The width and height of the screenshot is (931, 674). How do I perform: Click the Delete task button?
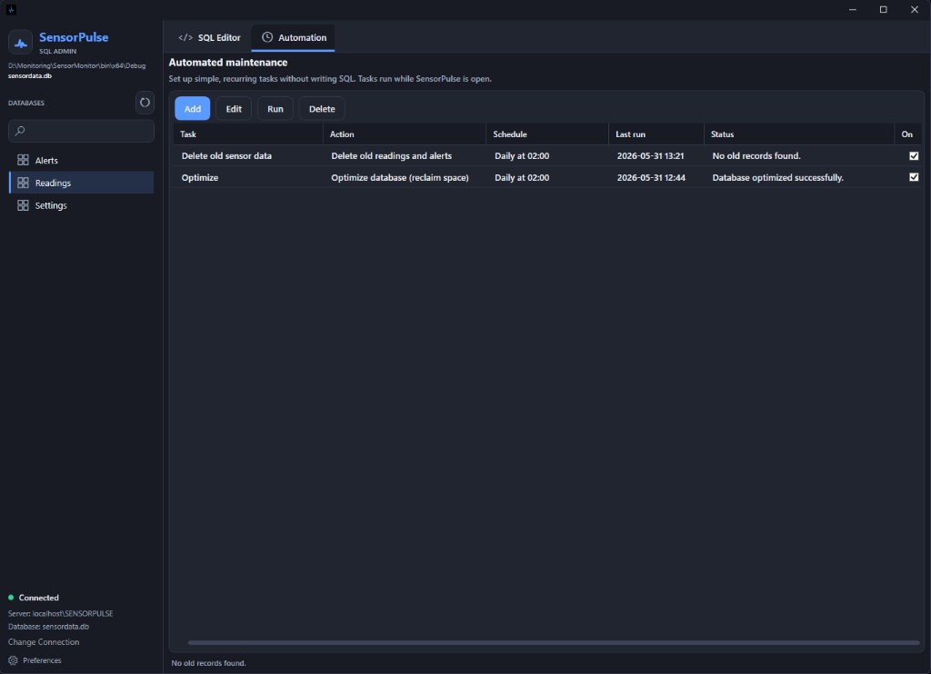(x=322, y=109)
